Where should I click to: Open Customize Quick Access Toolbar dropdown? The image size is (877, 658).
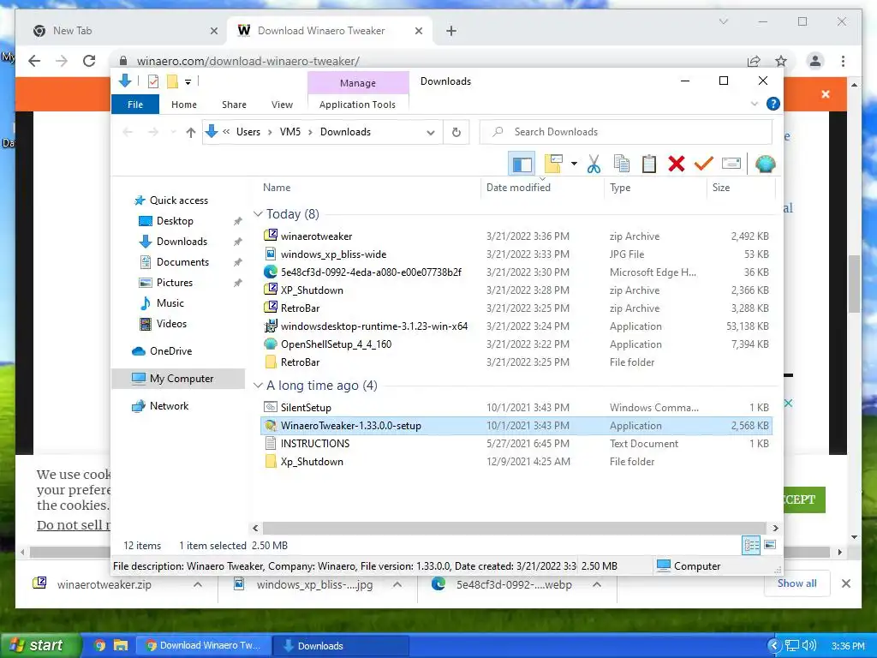pyautogui.click(x=188, y=82)
